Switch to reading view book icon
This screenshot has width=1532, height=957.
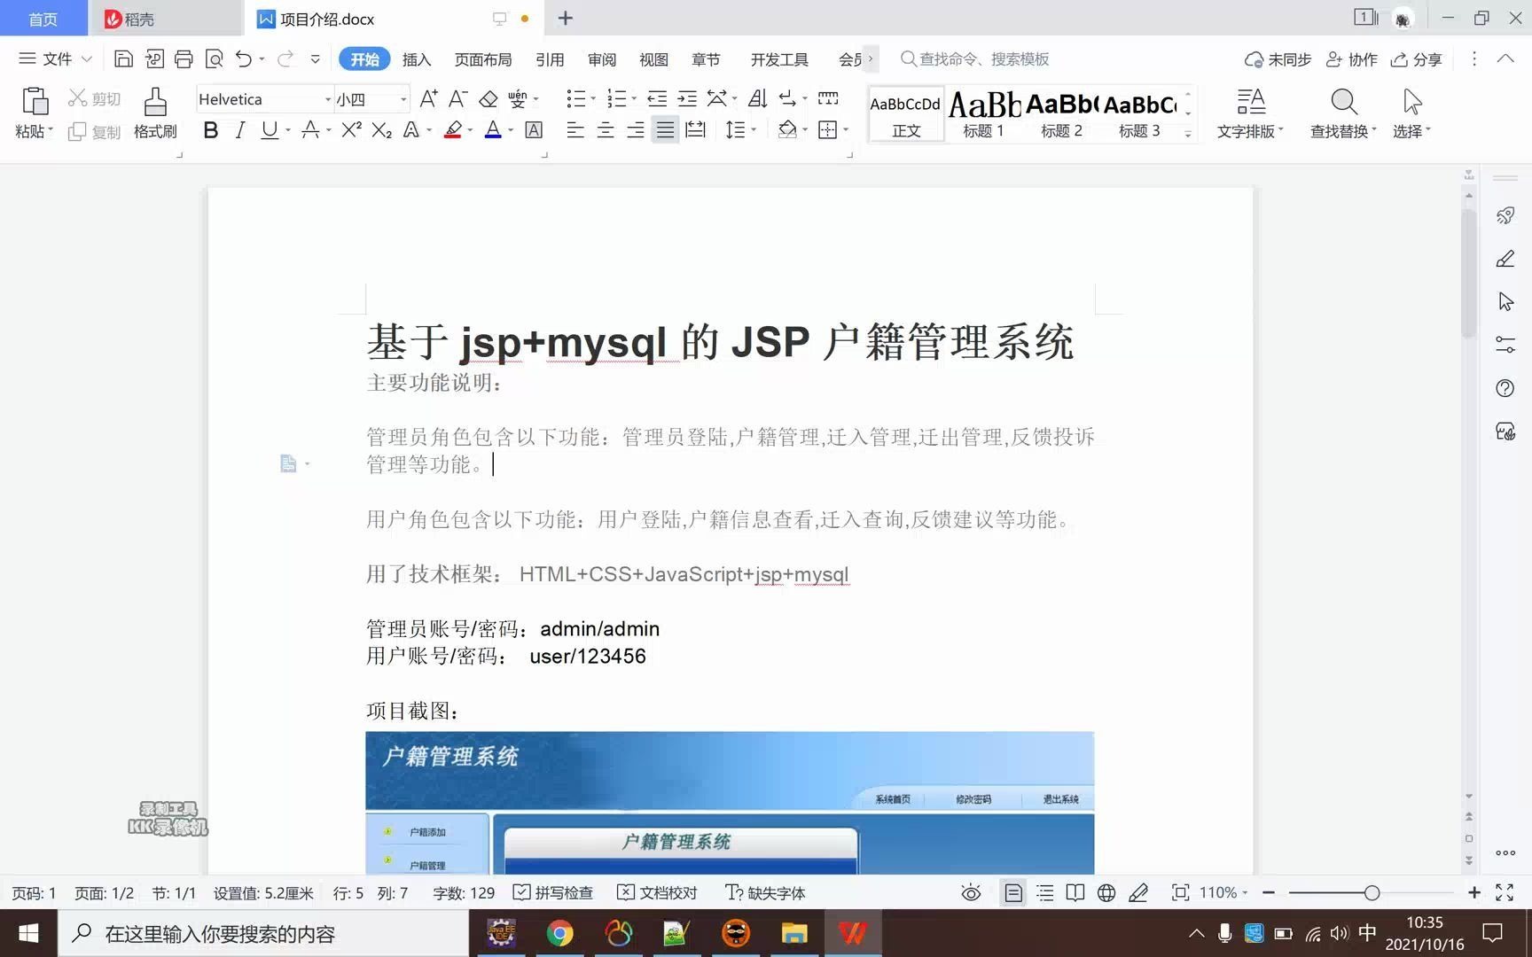click(x=1075, y=892)
